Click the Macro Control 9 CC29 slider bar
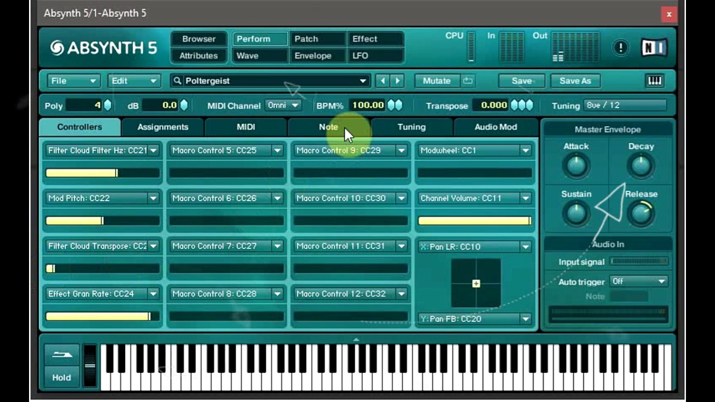Viewport: 715px width, 402px height. [x=350, y=173]
